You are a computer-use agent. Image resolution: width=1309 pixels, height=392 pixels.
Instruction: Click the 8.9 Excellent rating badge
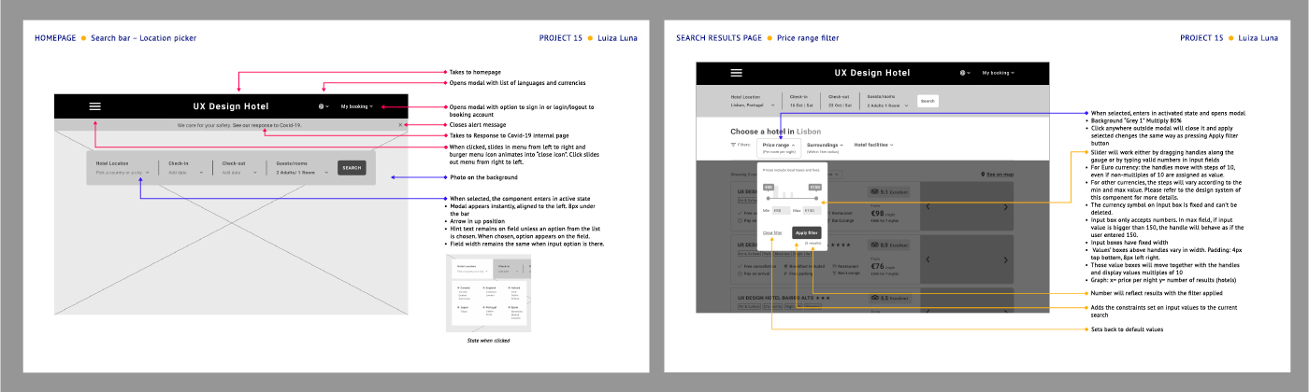tap(888, 244)
